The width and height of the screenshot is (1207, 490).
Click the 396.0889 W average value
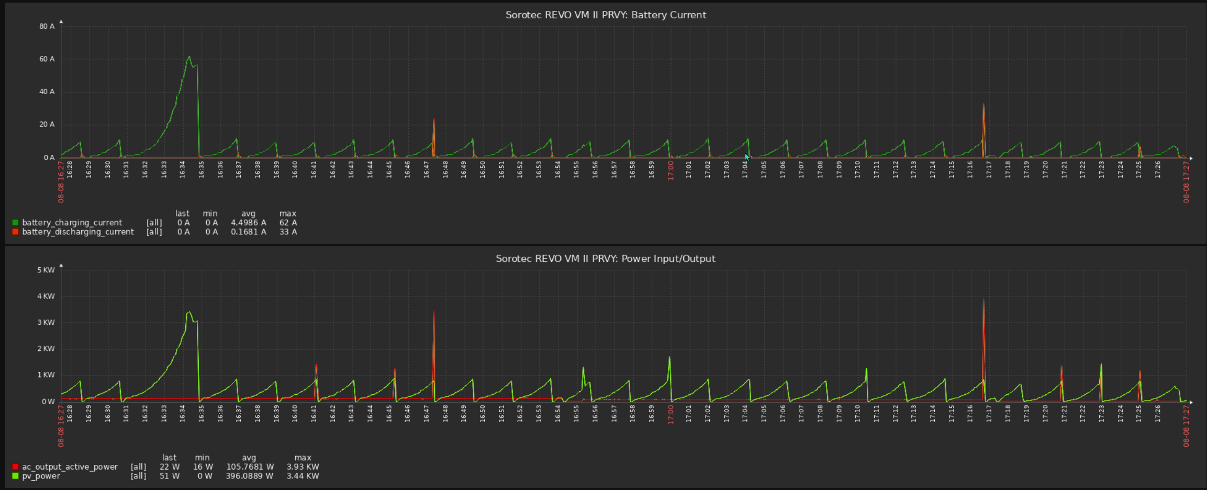250,476
